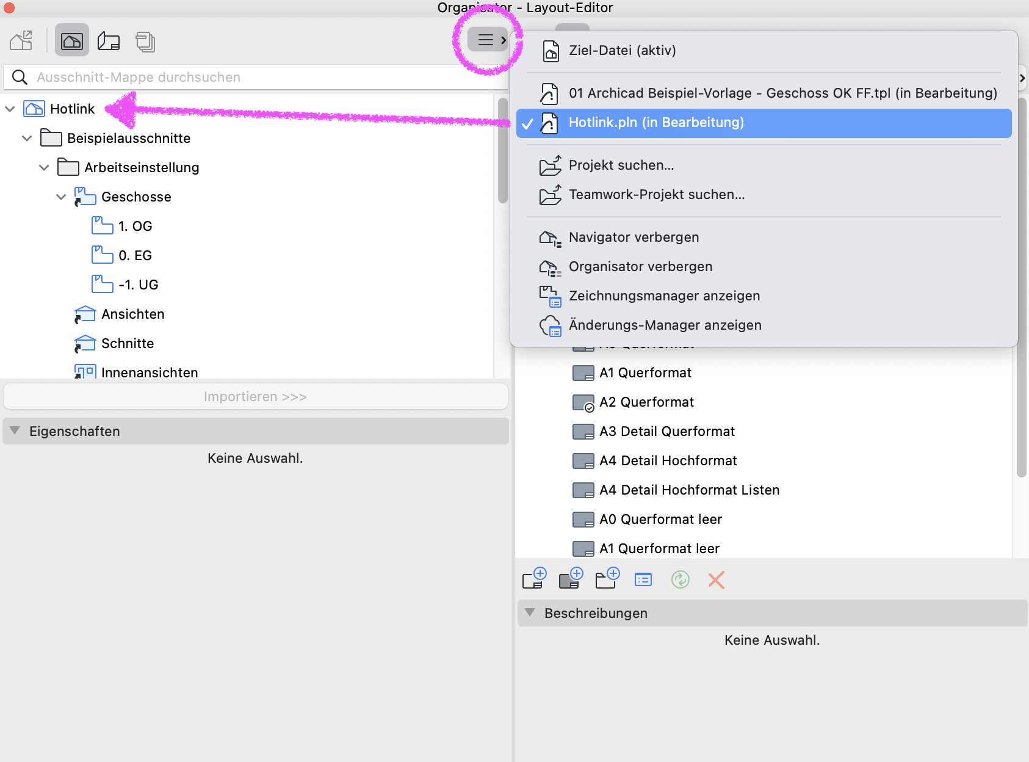Select the A1 Querformat leer layout
Image resolution: width=1029 pixels, height=762 pixels.
(x=646, y=548)
